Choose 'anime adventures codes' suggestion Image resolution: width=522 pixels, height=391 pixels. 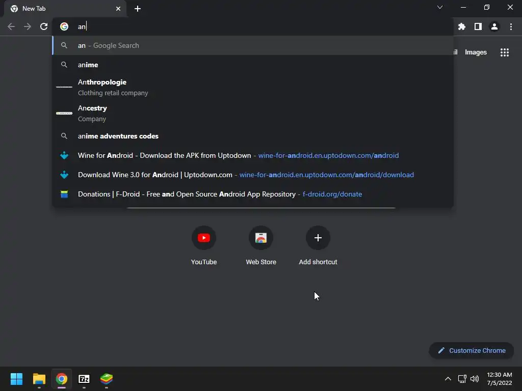253,136
